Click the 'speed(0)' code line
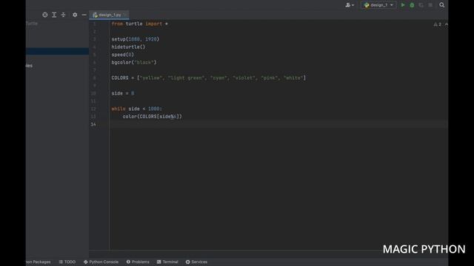Viewport: 474px width, 266px height. coord(122,55)
